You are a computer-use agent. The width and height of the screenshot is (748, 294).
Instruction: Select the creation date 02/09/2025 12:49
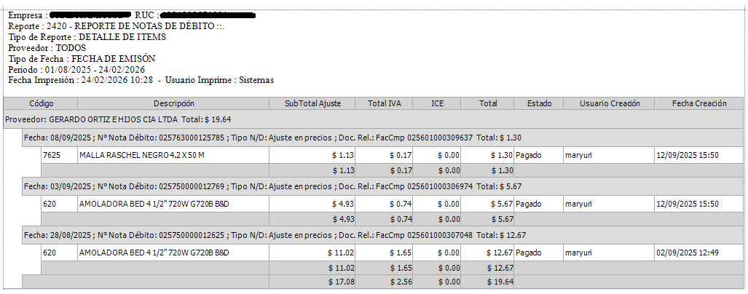tap(688, 253)
